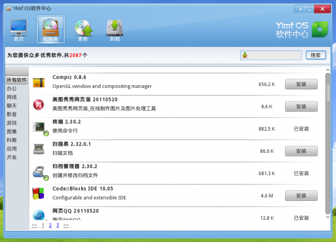Go to next pages with >> link
336x242 pixels.
tap(66, 225)
